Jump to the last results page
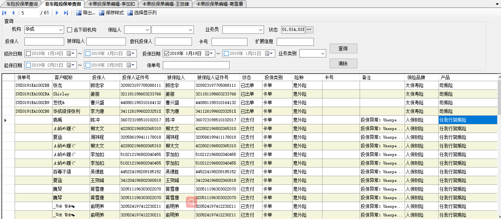The height and width of the screenshot is (219, 501). pos(66,13)
